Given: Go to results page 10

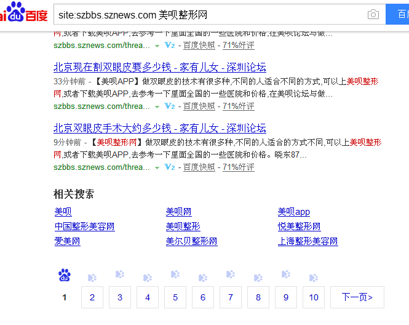Looking at the screenshot, I should 314,297.
